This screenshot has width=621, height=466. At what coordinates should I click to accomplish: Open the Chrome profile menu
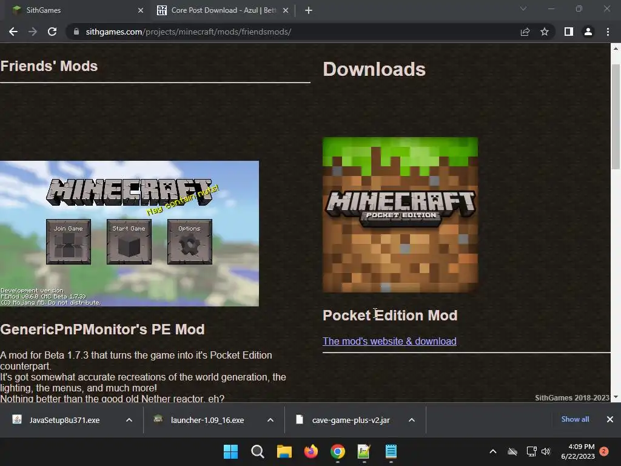(588, 32)
